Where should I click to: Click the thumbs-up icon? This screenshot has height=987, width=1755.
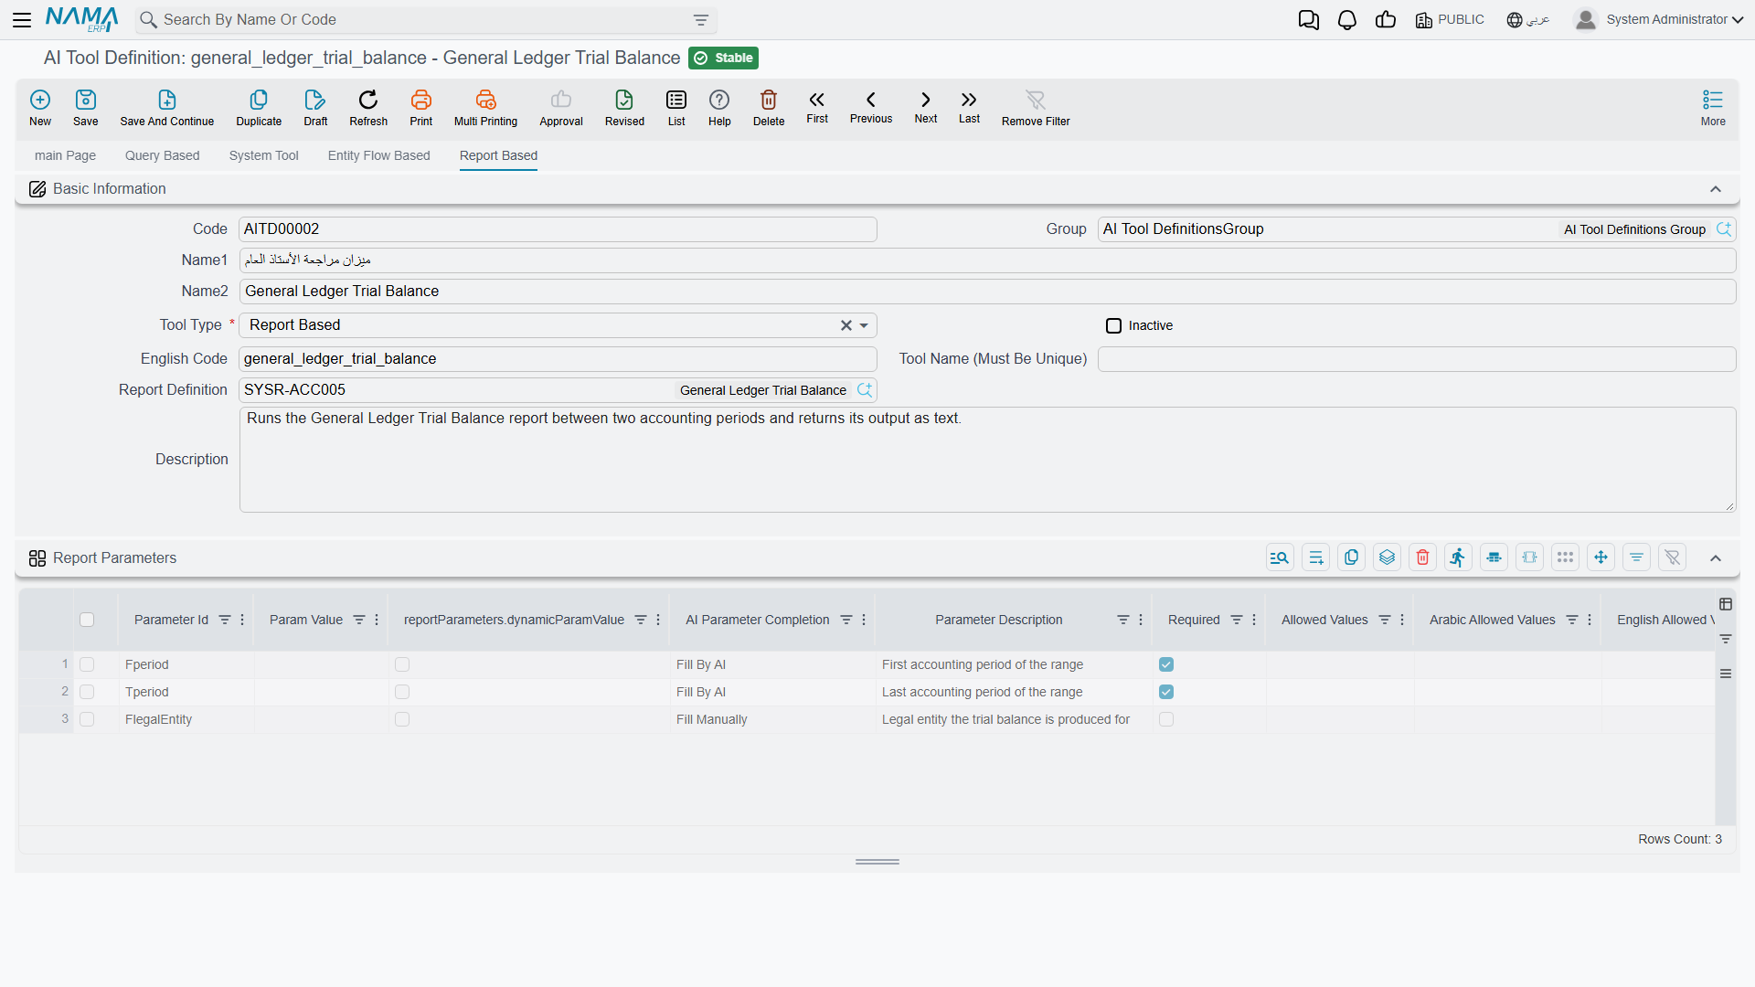point(1386,20)
